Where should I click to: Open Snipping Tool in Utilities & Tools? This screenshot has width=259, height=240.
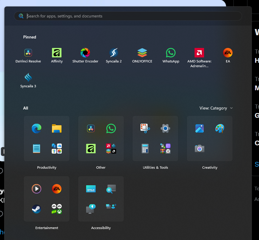point(145,128)
